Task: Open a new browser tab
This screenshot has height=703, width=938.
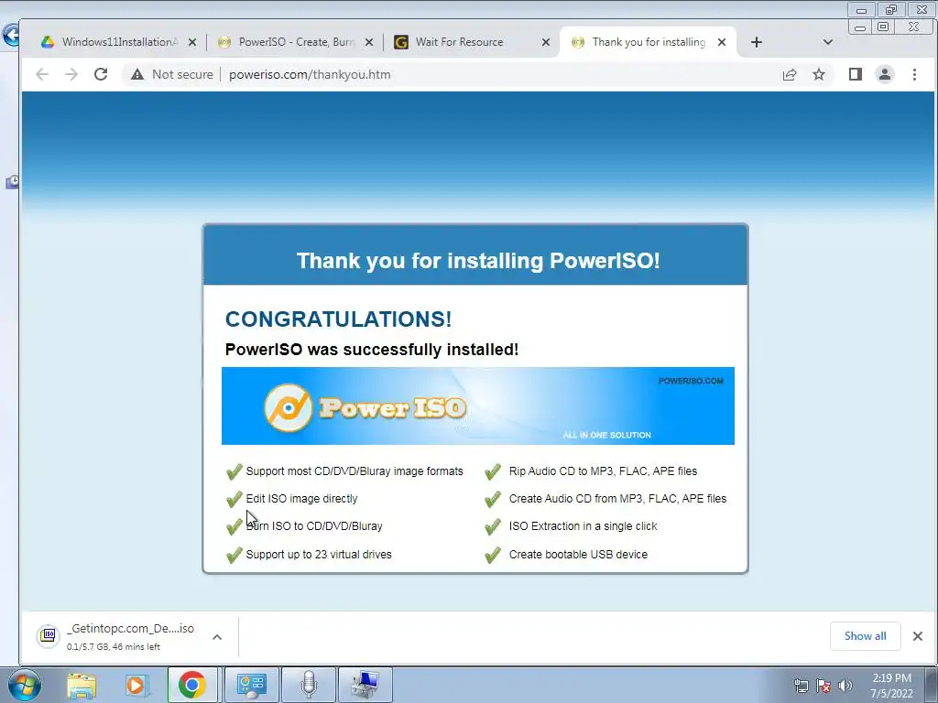Action: tap(756, 42)
